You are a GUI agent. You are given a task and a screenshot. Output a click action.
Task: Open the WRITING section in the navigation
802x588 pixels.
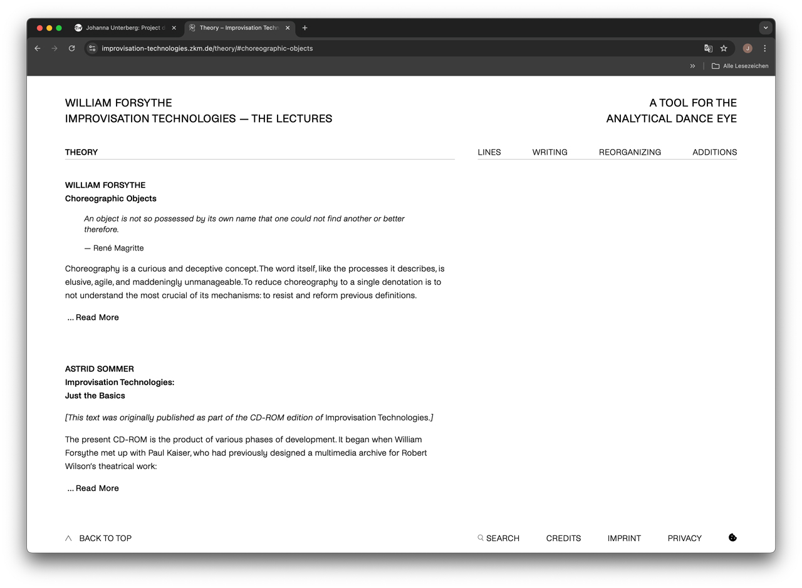(x=549, y=152)
